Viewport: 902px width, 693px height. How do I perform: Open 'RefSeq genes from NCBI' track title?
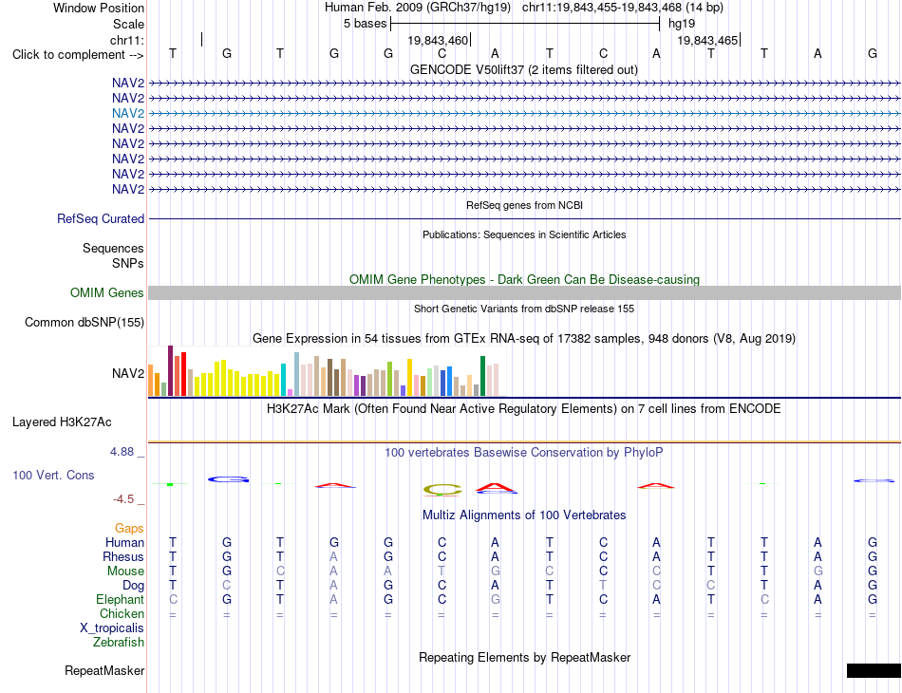[x=524, y=205]
